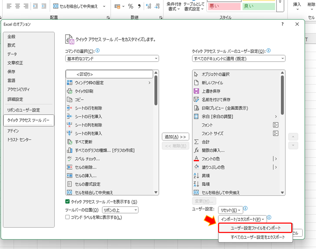Screen dimensions: 316x249
Task: Select the コピー command icon
Action: [70, 100]
